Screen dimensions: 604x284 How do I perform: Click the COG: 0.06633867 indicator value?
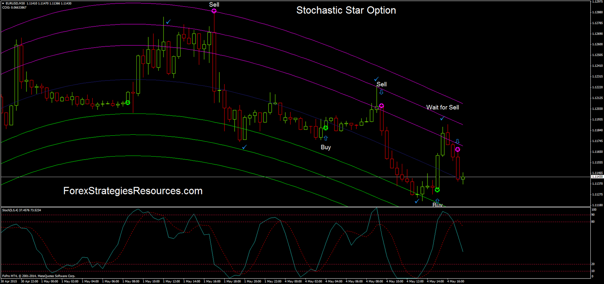[x=14, y=7]
